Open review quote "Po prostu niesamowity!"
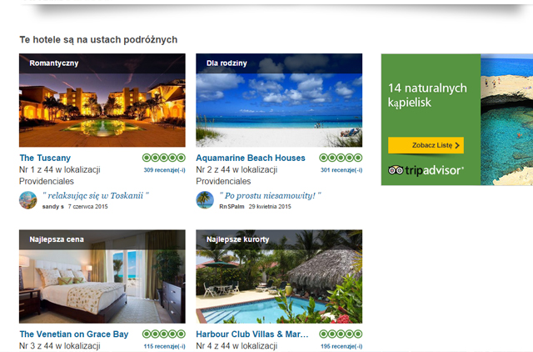 tap(270, 196)
